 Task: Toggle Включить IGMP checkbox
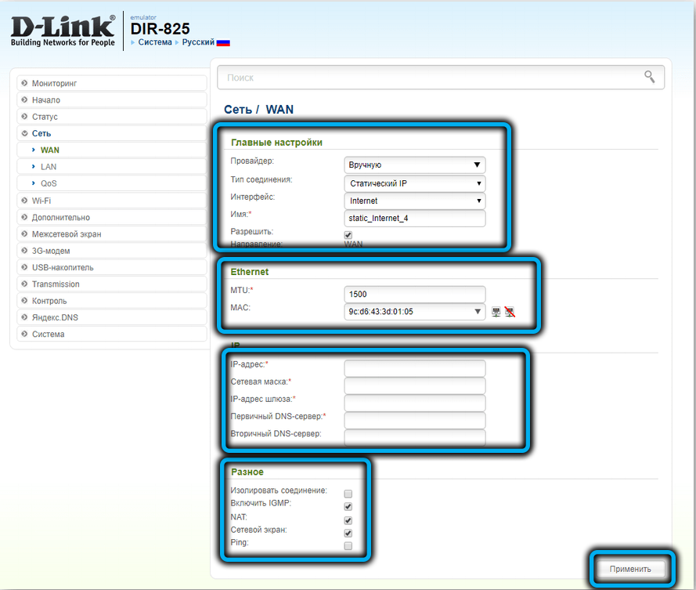pyautogui.click(x=348, y=506)
